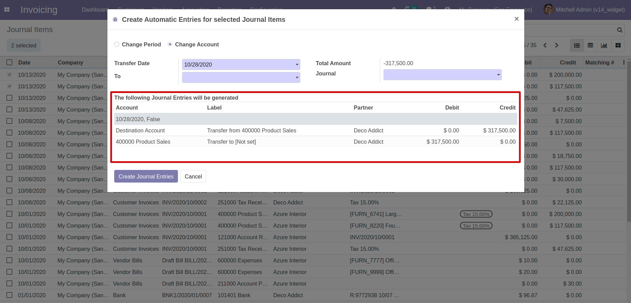
Task: Go to previous page of journal items
Action: tap(545, 45)
